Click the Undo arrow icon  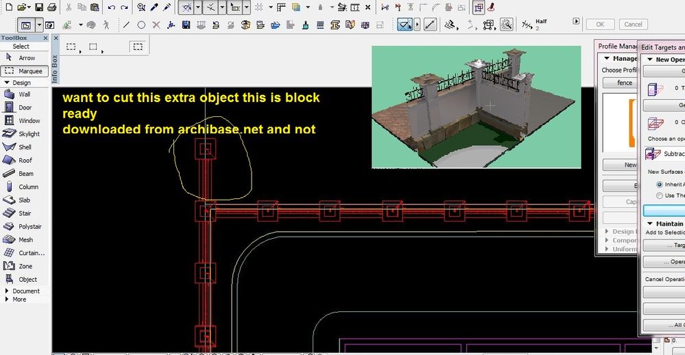[111, 8]
